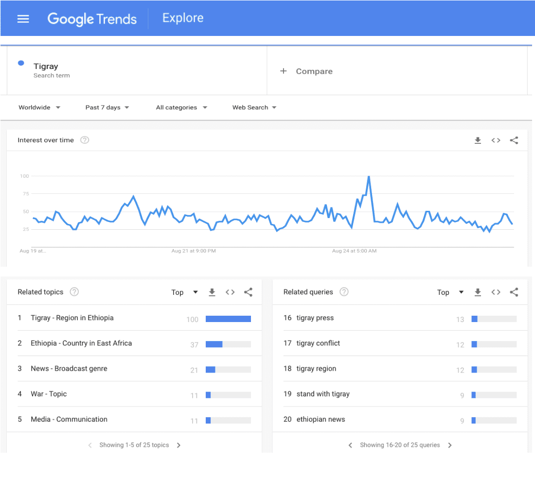
Task: Click the Interest over time help icon
Action: (x=85, y=140)
